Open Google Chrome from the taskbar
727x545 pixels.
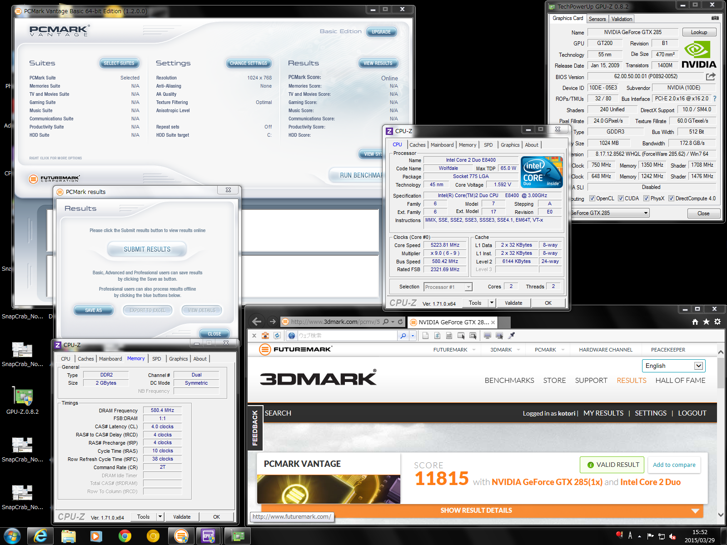[125, 536]
